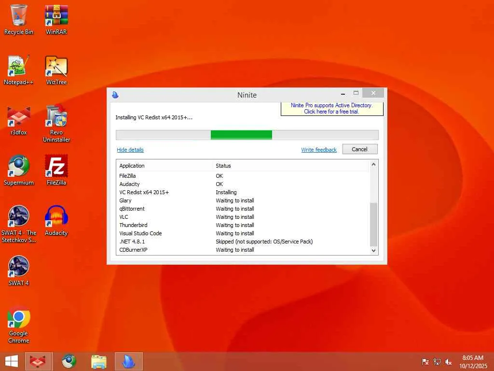494x371 pixels.
Task: Cancel the Ninite installation
Action: coord(360,149)
